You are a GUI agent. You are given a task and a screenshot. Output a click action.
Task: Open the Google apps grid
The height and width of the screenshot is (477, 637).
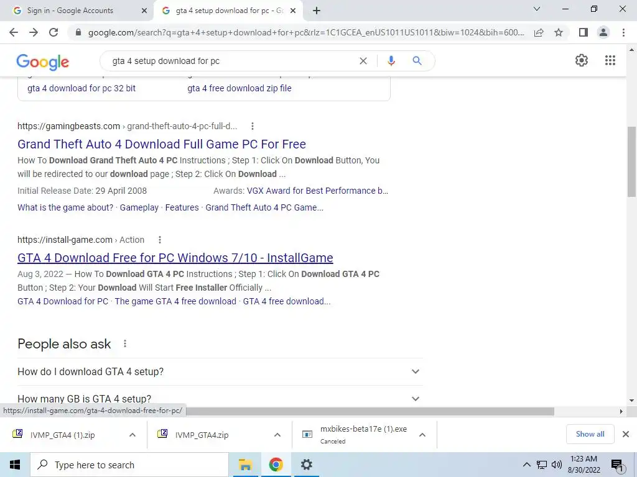(610, 60)
